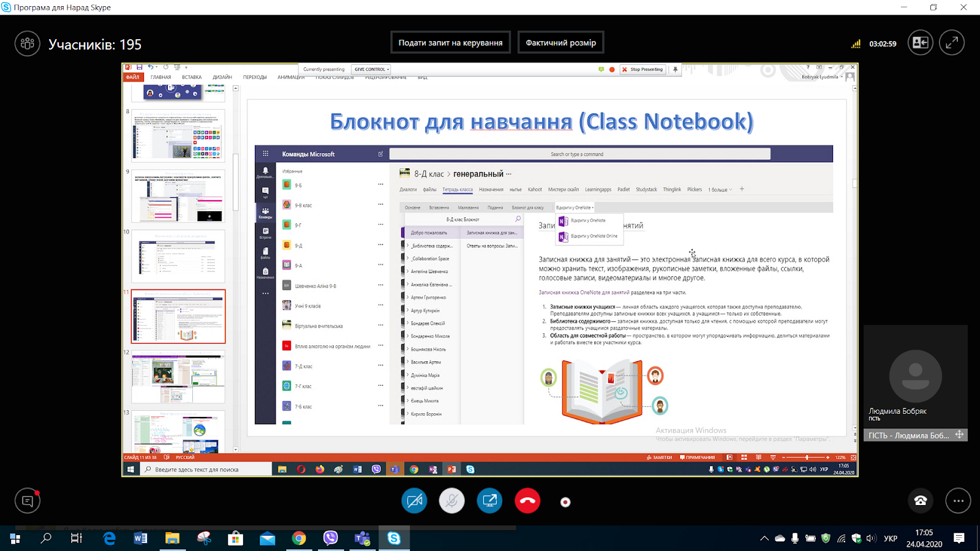Open the Windows notification center icon
This screenshot has width=980, height=551.
[959, 539]
